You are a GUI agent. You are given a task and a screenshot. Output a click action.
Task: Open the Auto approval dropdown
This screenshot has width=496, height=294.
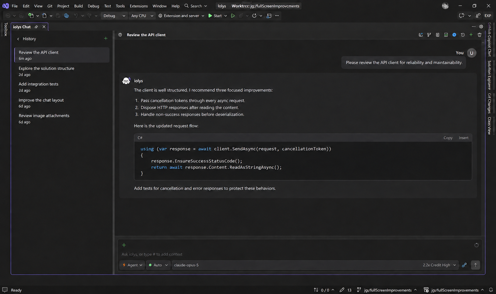click(158, 265)
